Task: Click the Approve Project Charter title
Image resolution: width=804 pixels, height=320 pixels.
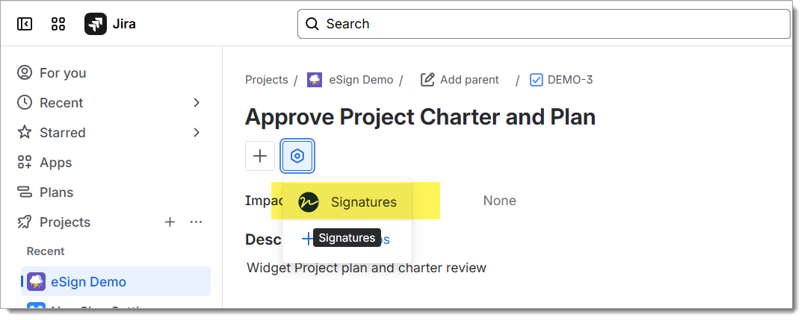Action: pos(420,117)
